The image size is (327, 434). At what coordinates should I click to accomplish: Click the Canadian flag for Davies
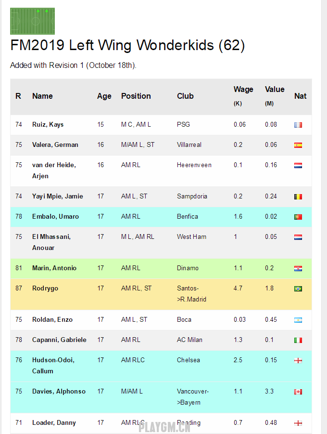click(298, 392)
